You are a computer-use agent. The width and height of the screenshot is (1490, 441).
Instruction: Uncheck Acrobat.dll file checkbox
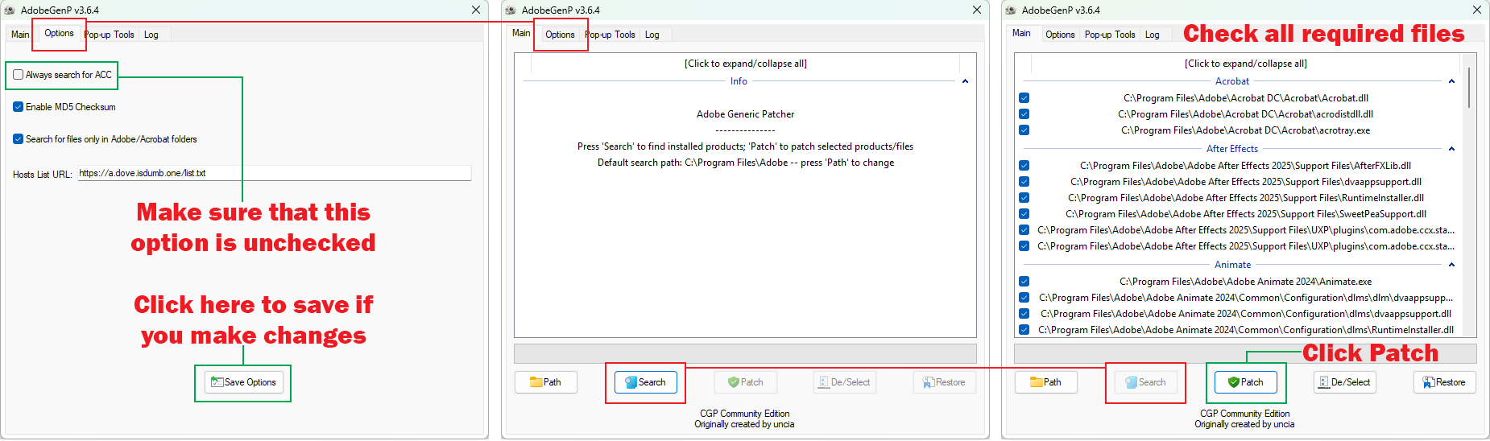pos(1024,98)
